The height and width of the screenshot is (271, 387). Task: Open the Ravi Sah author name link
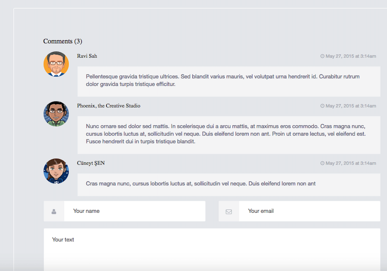pyautogui.click(x=87, y=56)
